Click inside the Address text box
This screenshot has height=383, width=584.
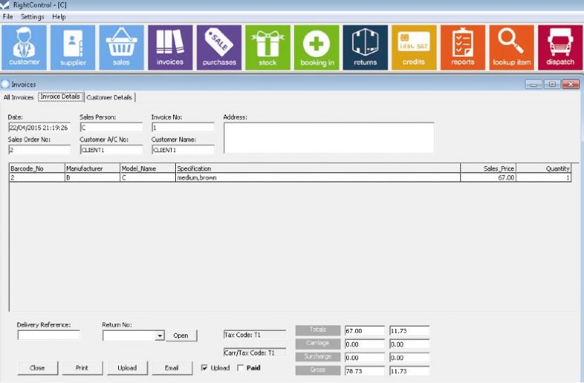pos(329,137)
